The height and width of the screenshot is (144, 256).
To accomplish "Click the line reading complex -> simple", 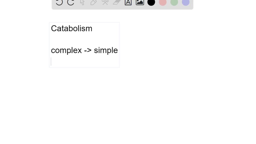I will pyautogui.click(x=84, y=50).
